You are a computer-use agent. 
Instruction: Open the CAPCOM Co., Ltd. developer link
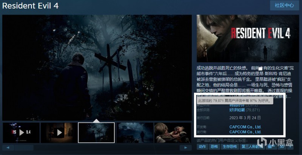(x=245, y=127)
